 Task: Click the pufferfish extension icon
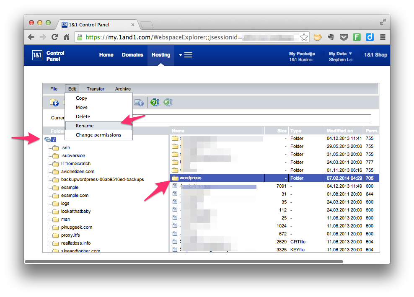pyautogui.click(x=318, y=37)
